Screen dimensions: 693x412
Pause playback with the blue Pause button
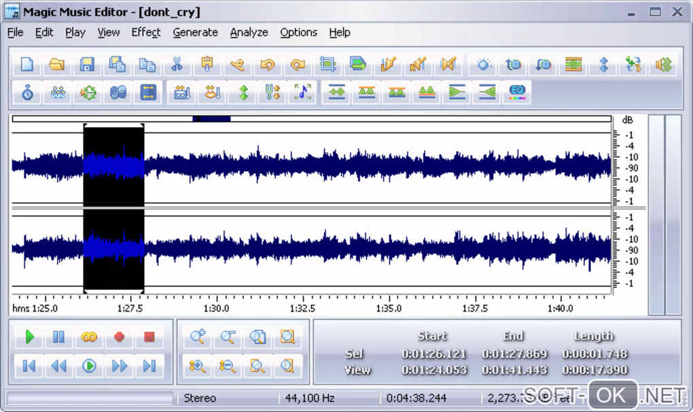coord(59,337)
